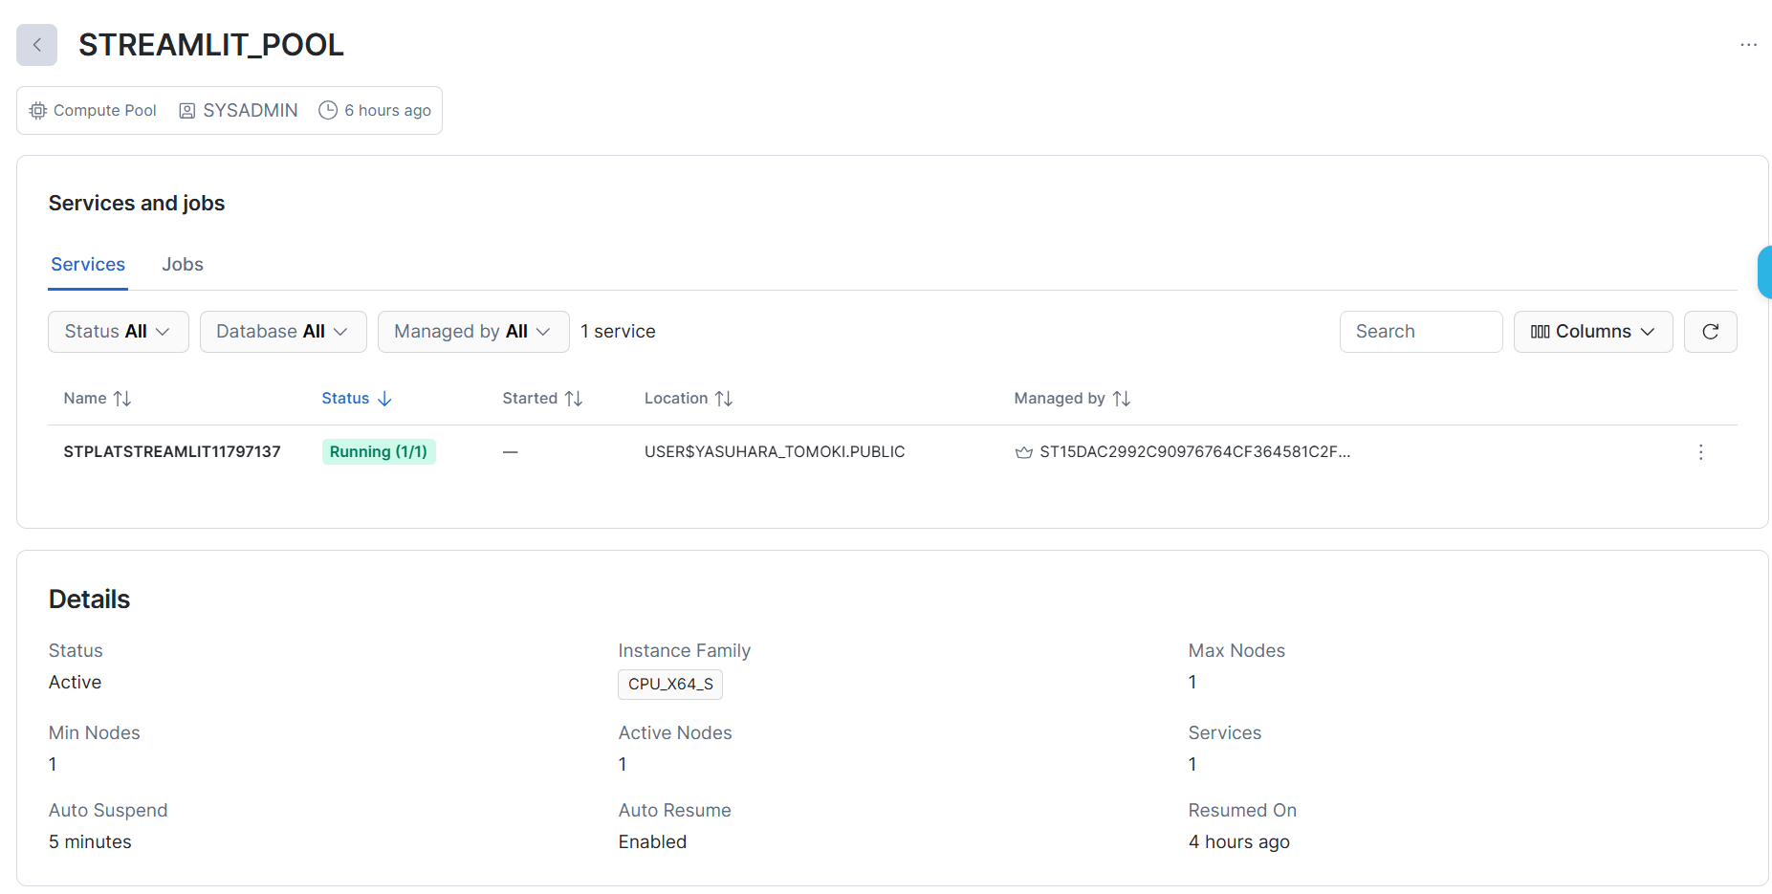Image resolution: width=1772 pixels, height=894 pixels.
Task: Click the clock icon beside 6 hours ago
Action: pyautogui.click(x=328, y=110)
